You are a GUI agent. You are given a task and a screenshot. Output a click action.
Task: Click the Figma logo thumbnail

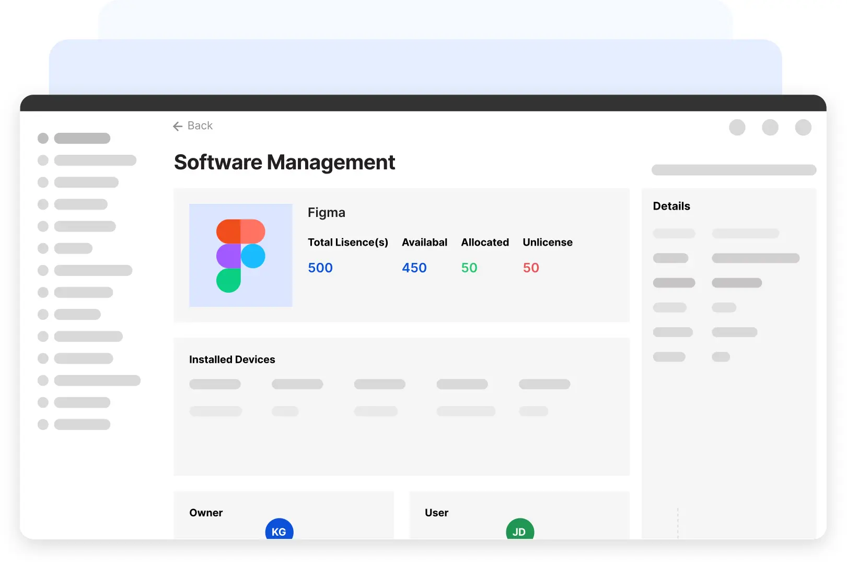(240, 255)
